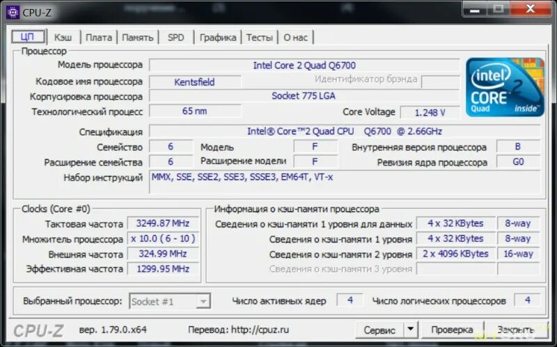Click the 1.248 V core voltage value
This screenshot has height=347, width=557.
[430, 113]
